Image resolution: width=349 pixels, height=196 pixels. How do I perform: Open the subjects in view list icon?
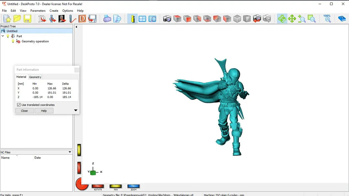[152, 19]
